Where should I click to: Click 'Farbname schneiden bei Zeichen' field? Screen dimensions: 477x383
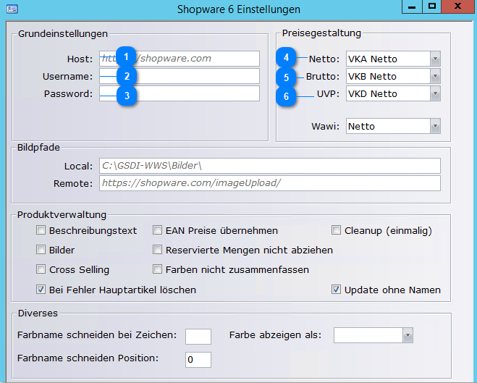pos(198,337)
